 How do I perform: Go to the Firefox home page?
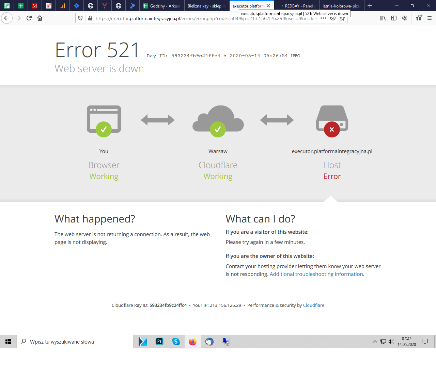click(x=40, y=18)
